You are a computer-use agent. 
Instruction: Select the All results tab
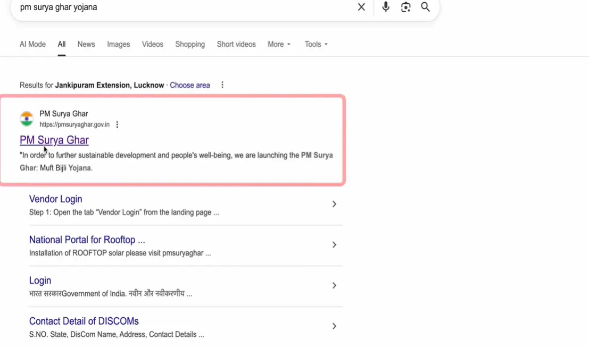click(x=62, y=44)
